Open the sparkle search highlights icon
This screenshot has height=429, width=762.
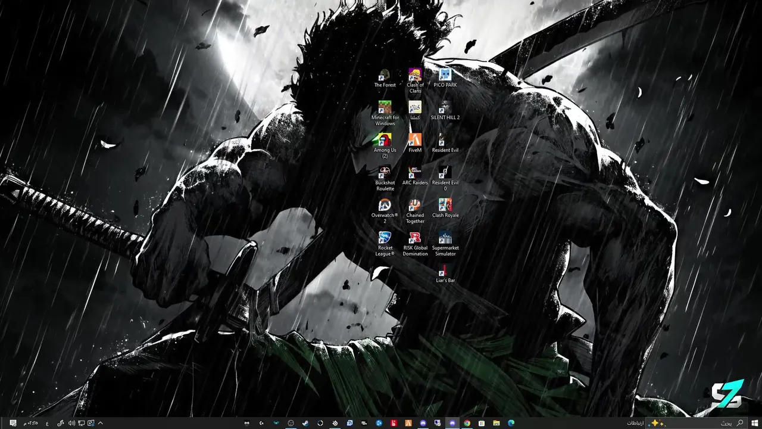point(657,423)
